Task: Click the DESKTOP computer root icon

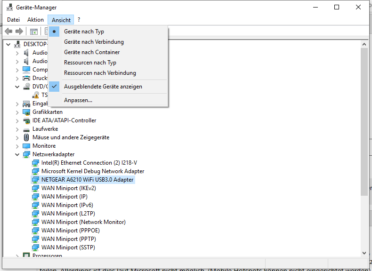Action: (x=17, y=44)
